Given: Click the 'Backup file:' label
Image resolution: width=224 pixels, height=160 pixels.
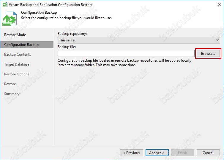Looking at the screenshot, I should pyautogui.click(x=67, y=47).
